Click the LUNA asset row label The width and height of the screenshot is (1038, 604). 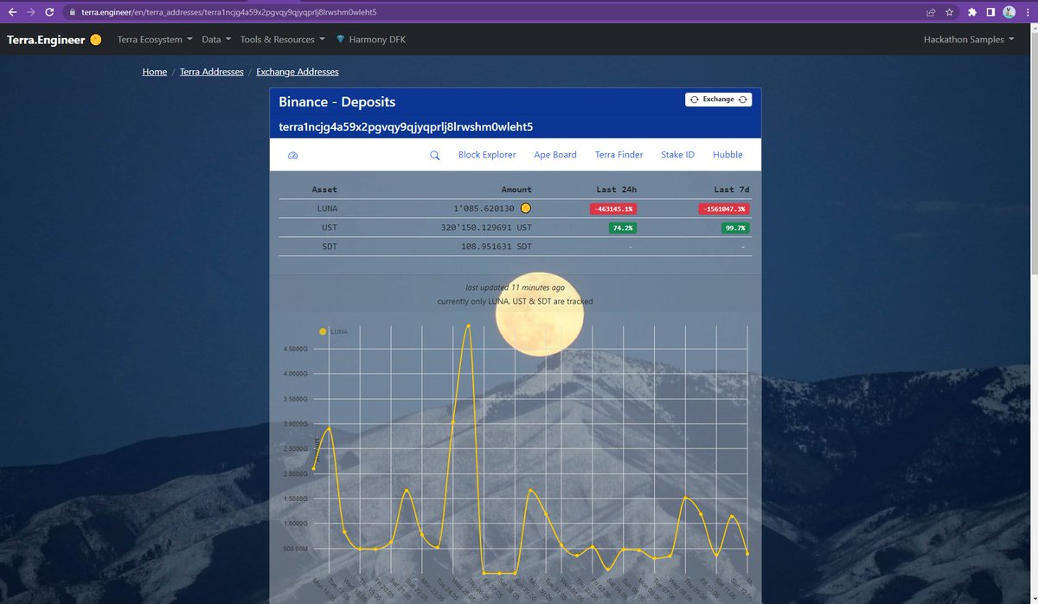click(327, 209)
